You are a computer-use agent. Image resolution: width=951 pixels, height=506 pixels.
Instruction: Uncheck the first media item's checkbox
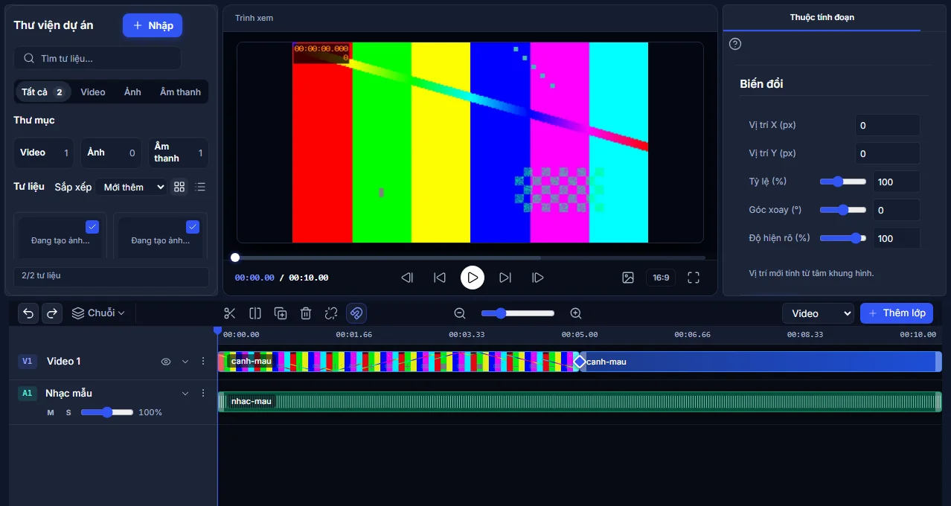pos(92,227)
